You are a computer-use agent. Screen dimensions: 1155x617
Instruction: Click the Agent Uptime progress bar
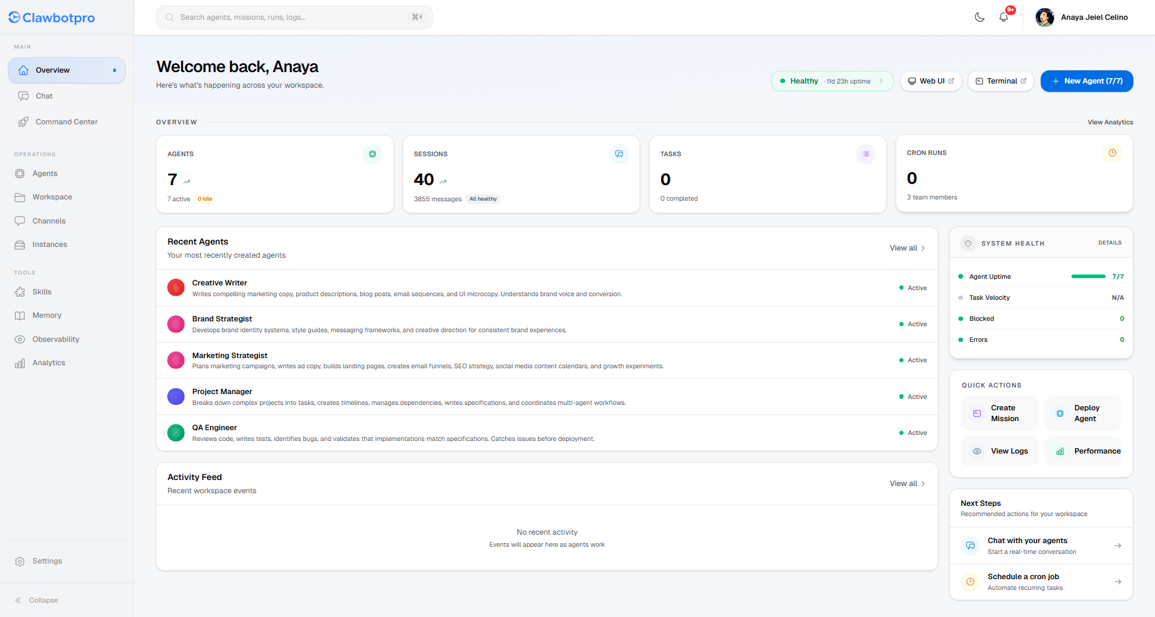(1088, 276)
